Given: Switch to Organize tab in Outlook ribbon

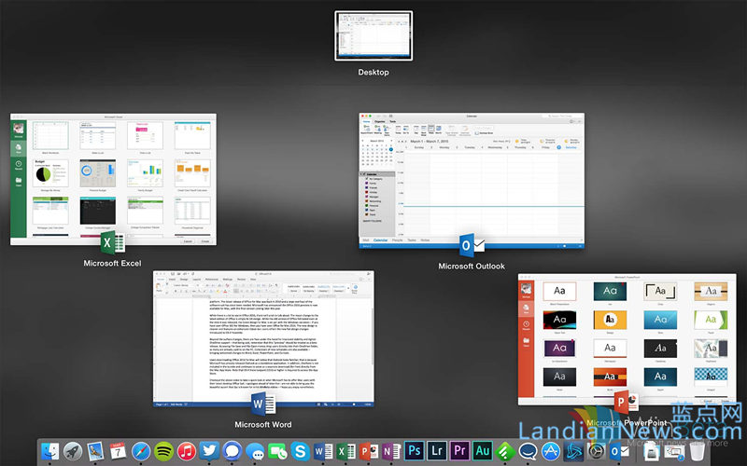Looking at the screenshot, I should [x=380, y=122].
